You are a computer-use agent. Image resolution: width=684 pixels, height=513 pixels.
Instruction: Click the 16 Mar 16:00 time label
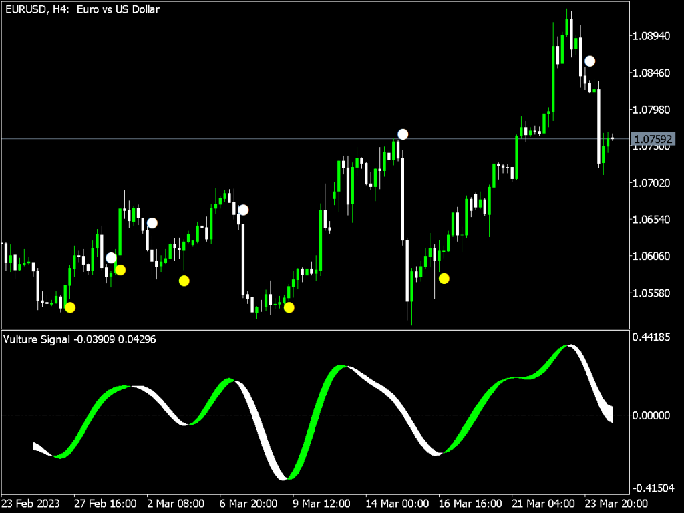coord(470,504)
